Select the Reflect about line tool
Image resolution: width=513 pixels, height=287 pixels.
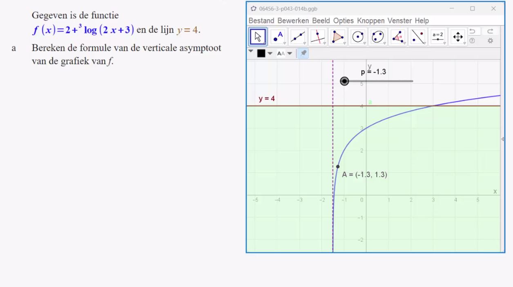pos(418,37)
